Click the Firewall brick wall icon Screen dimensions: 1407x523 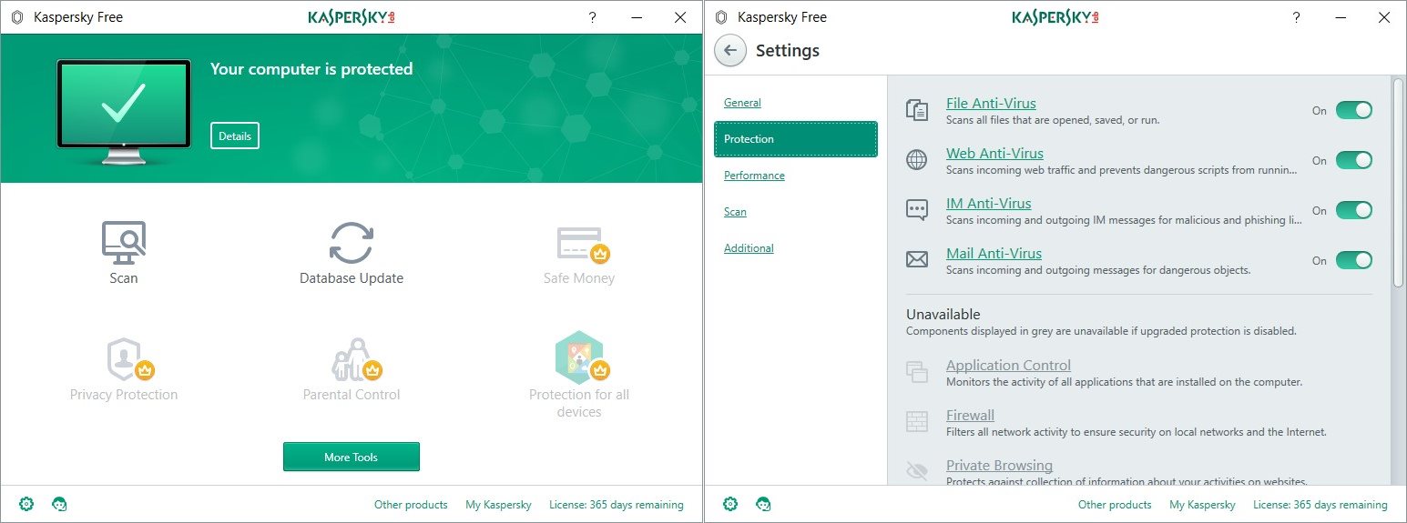[917, 421]
